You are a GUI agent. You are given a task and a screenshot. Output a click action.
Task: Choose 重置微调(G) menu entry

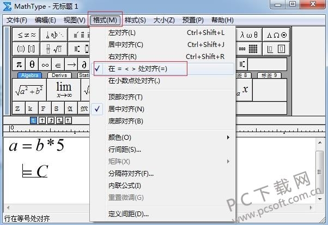[162, 198]
